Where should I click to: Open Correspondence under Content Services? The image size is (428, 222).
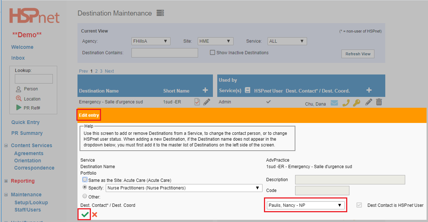tap(34, 168)
